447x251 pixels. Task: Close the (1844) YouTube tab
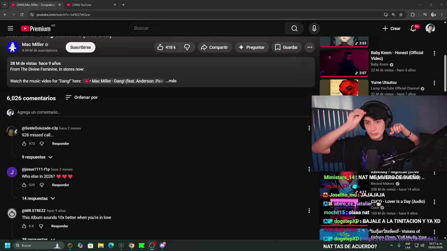point(115,5)
